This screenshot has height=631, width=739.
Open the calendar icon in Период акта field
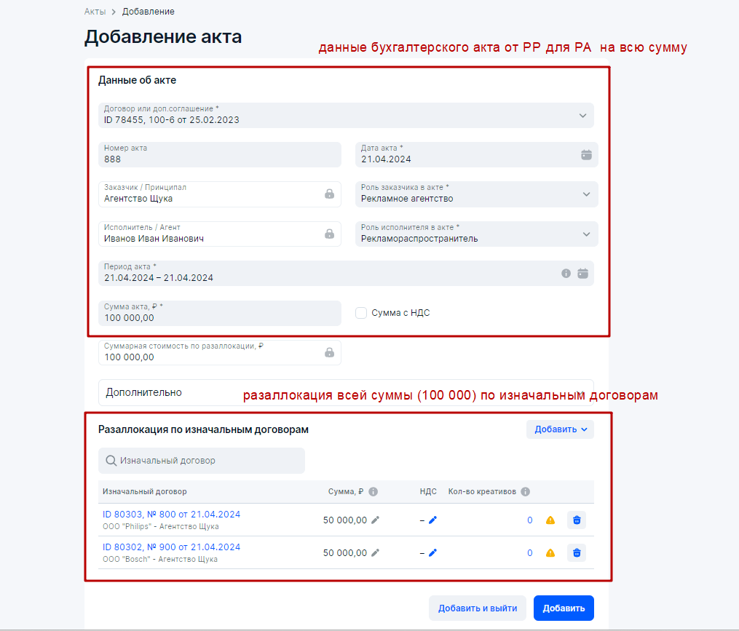point(582,273)
